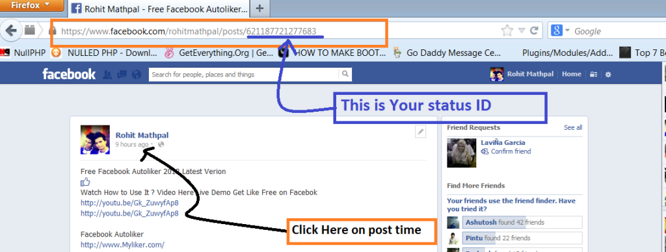Open the NULLED PHP - Downl... bookmark
This screenshot has width=666, height=252.
105,53
